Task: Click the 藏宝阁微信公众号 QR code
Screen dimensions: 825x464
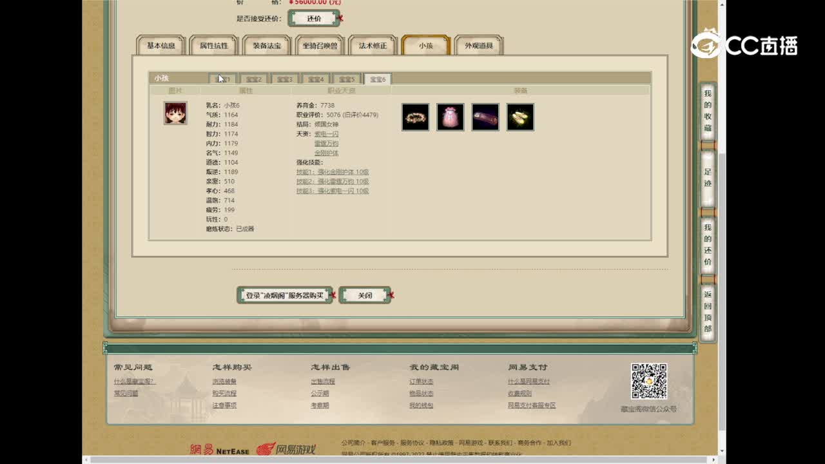Action: point(650,383)
